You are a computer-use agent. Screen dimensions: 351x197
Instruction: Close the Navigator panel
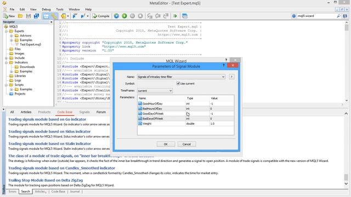tap(51, 22)
